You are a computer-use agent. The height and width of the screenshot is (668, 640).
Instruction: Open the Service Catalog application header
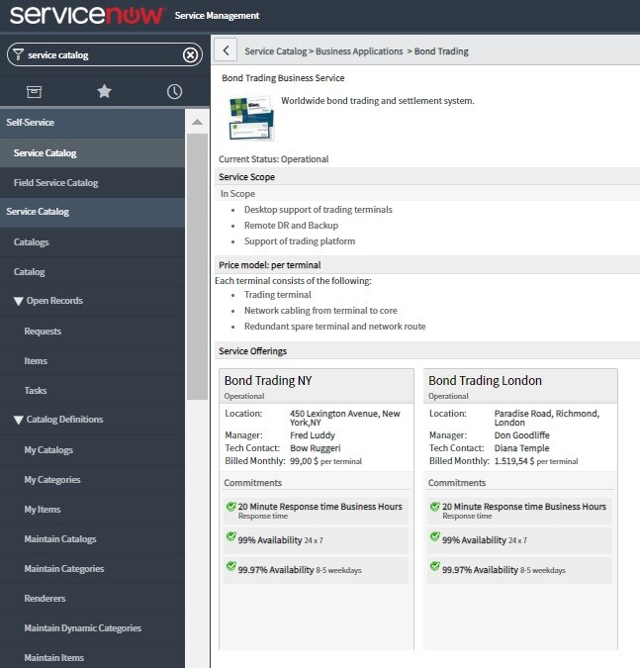[x=92, y=212]
